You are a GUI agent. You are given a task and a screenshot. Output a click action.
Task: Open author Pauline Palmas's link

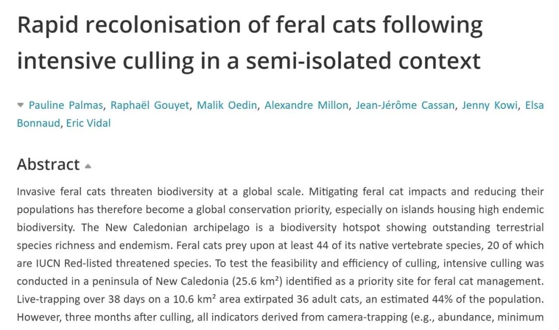(x=66, y=105)
